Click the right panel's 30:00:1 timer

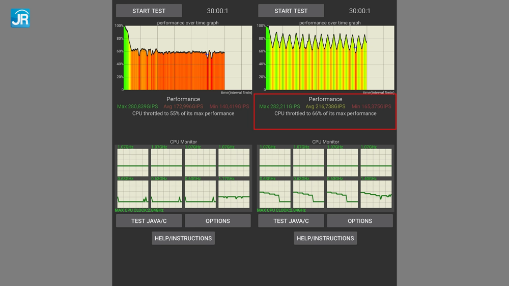click(360, 11)
